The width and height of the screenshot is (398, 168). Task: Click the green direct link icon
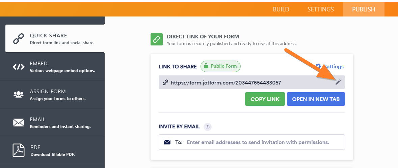156,39
